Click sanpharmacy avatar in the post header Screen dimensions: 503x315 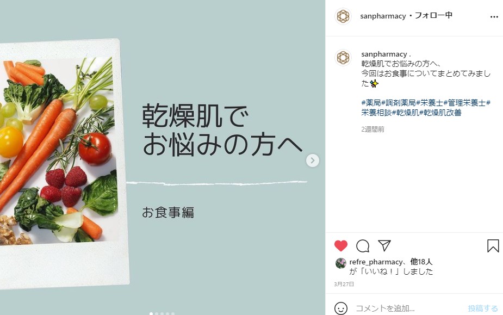click(343, 16)
